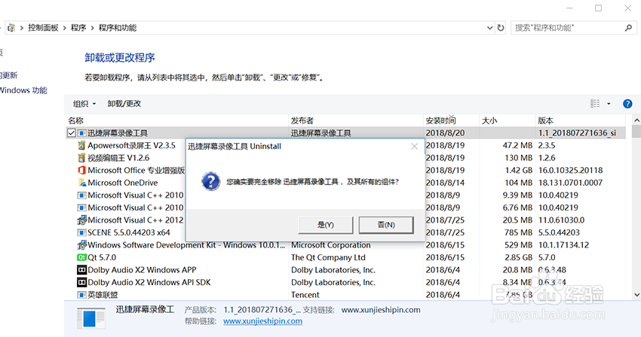Sort by the 名称 column header
Image resolution: width=641 pixels, height=337 pixels.
tap(75, 120)
